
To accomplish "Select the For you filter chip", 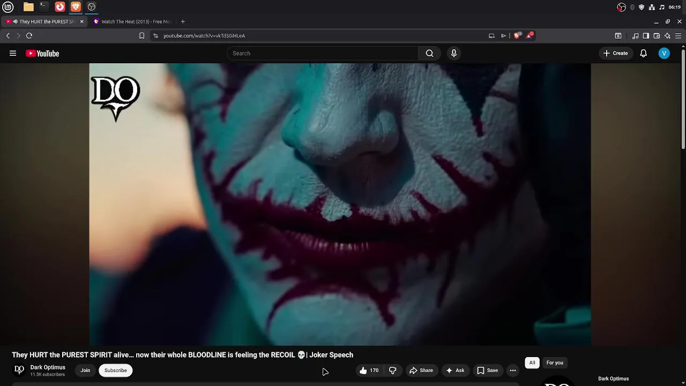I will click(x=555, y=363).
